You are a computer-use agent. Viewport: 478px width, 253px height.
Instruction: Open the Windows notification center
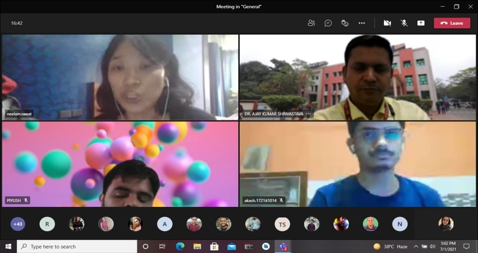click(x=467, y=246)
